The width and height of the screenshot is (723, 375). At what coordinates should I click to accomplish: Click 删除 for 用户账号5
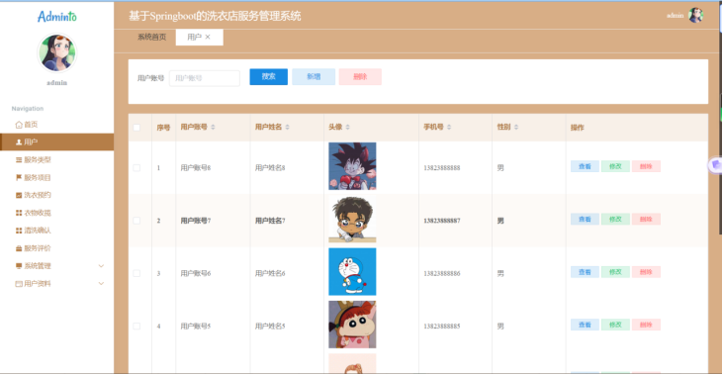646,325
